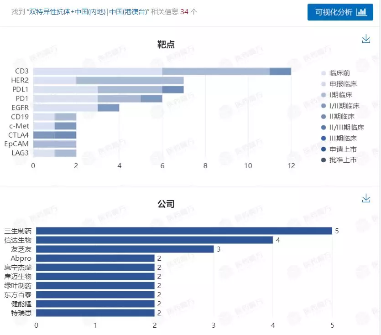
Task: Click the HER2 bar in the 靶点 chart
Action: click(110, 80)
